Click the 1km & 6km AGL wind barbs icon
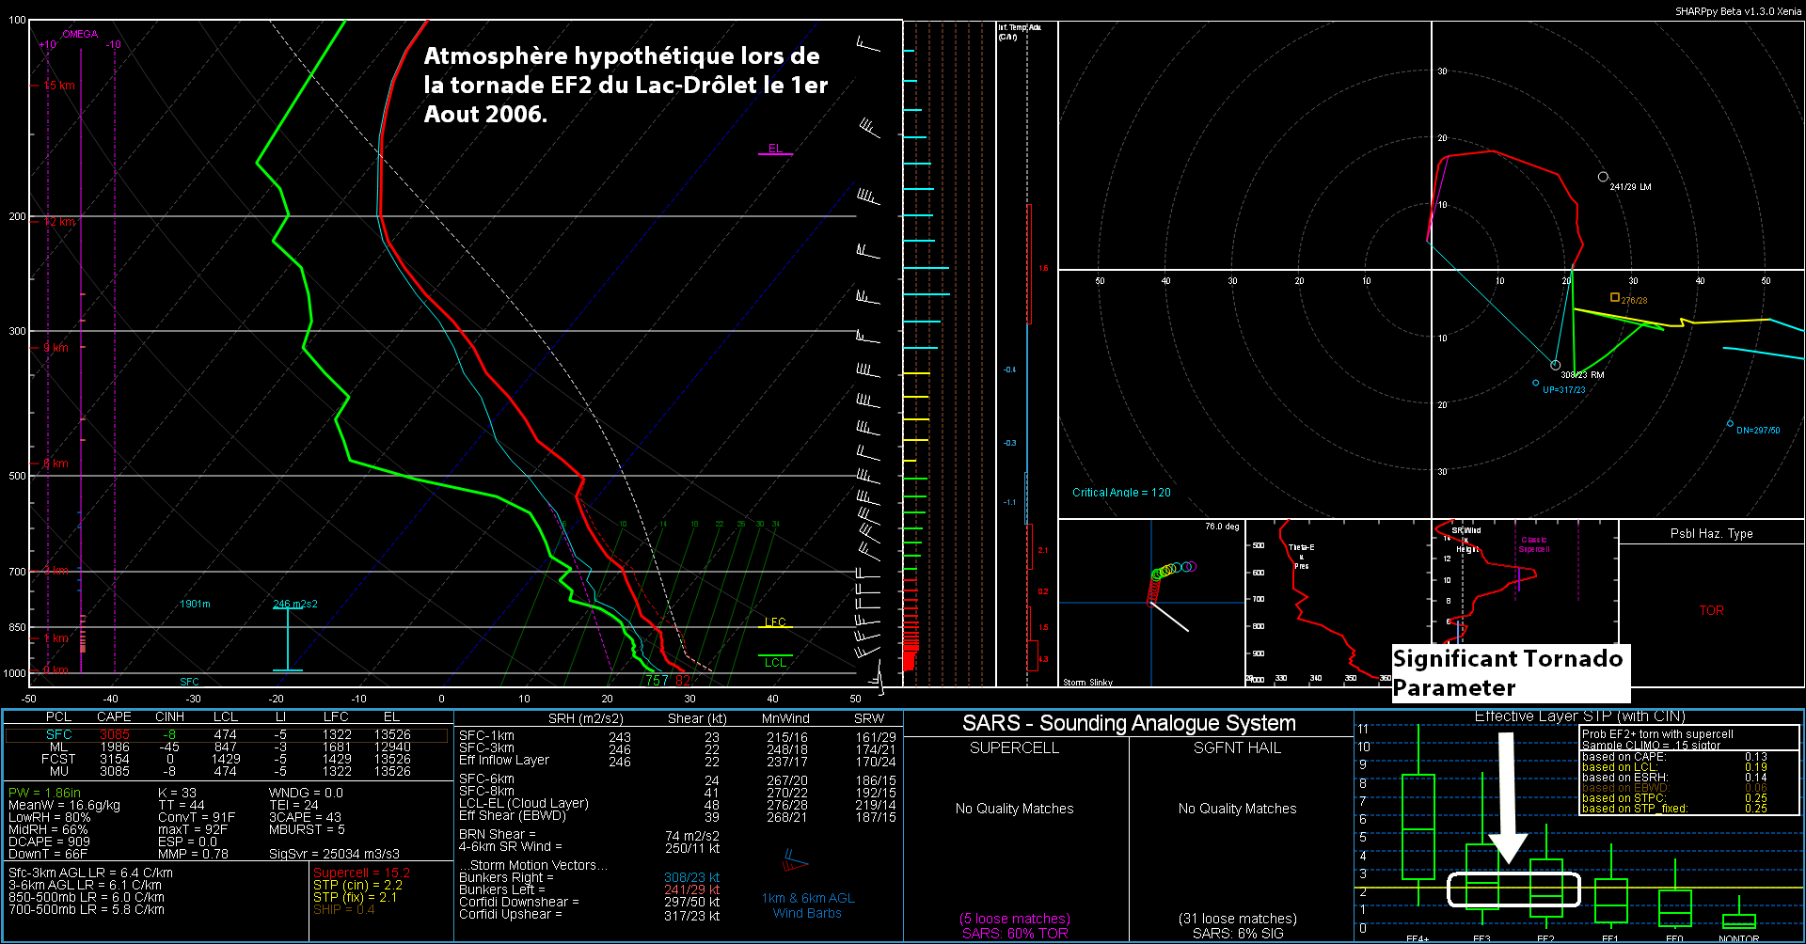Viewport: 1806px width, 944px height. pyautogui.click(x=794, y=859)
